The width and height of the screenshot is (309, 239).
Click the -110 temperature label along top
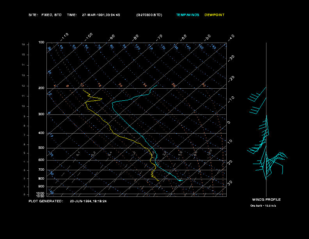click(x=64, y=37)
